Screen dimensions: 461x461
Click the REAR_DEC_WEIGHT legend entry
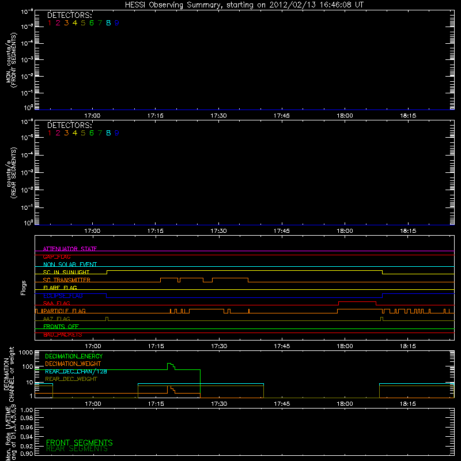pyautogui.click(x=71, y=379)
